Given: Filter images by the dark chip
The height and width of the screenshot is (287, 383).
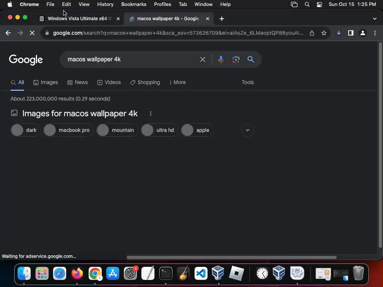Looking at the screenshot, I should [25, 130].
